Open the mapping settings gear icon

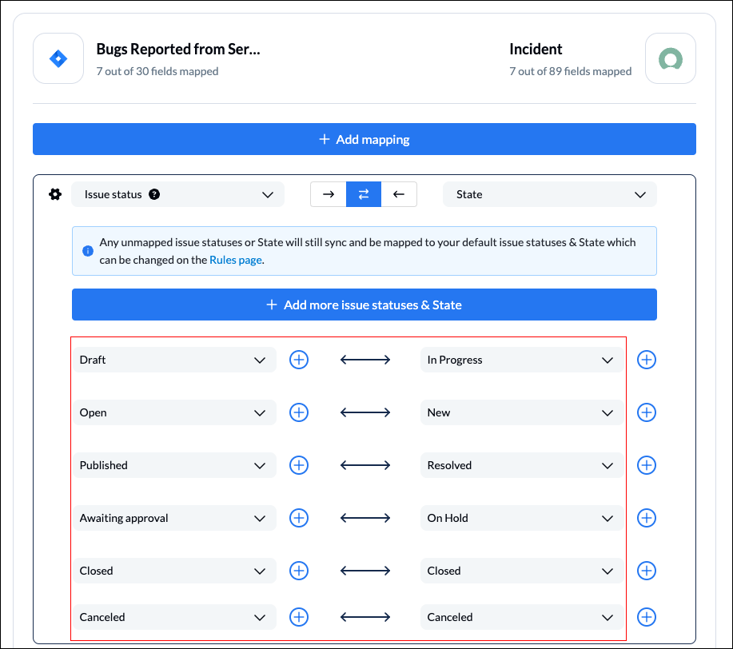54,193
